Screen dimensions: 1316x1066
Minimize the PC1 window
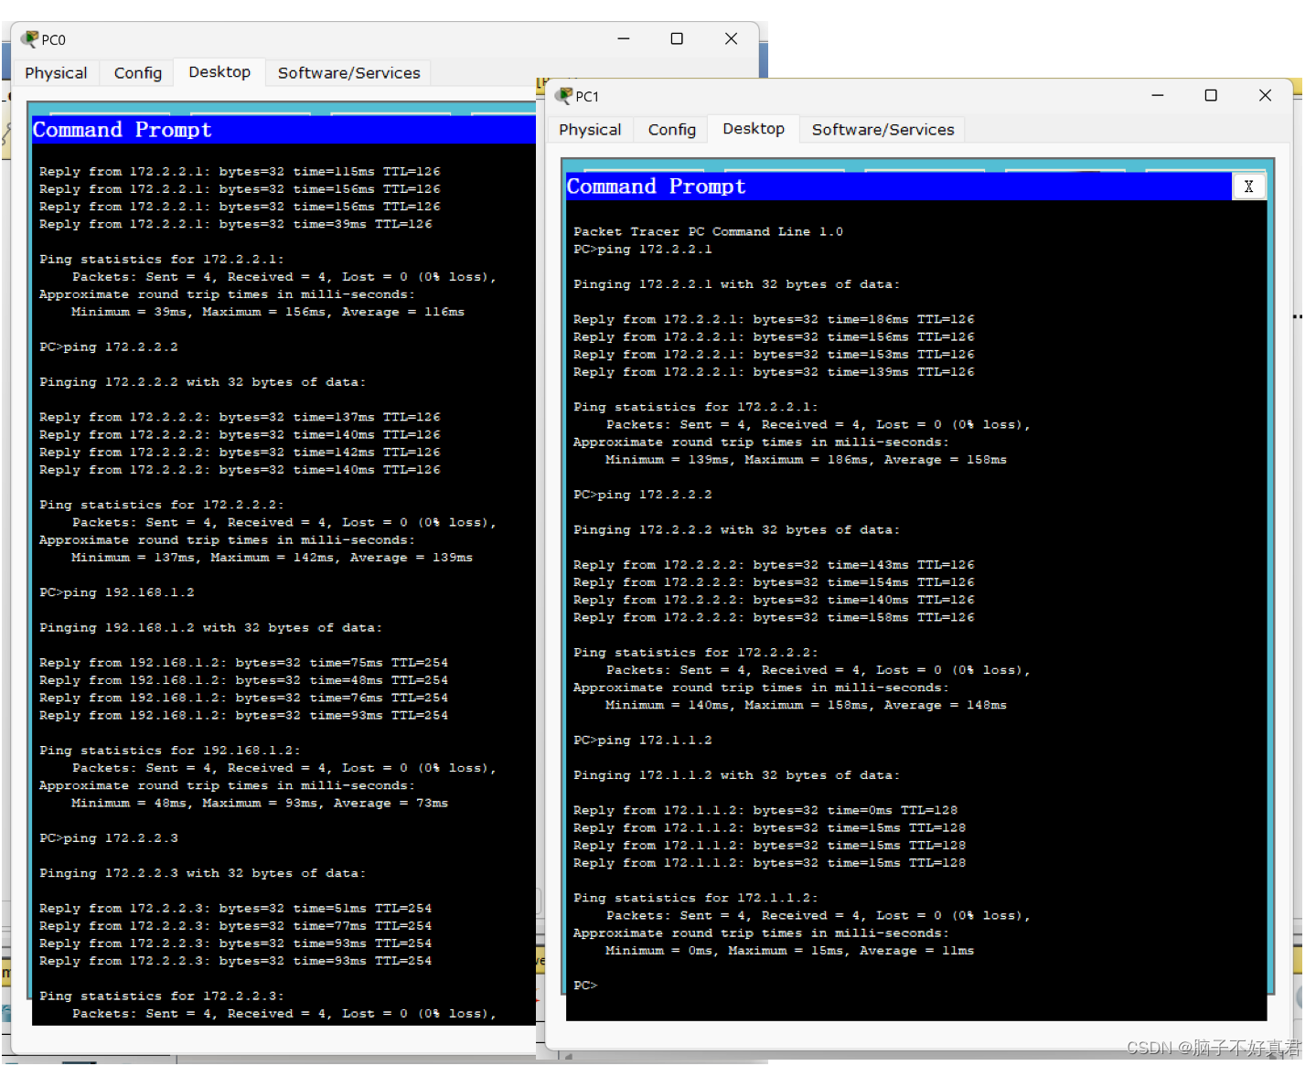point(1158,95)
